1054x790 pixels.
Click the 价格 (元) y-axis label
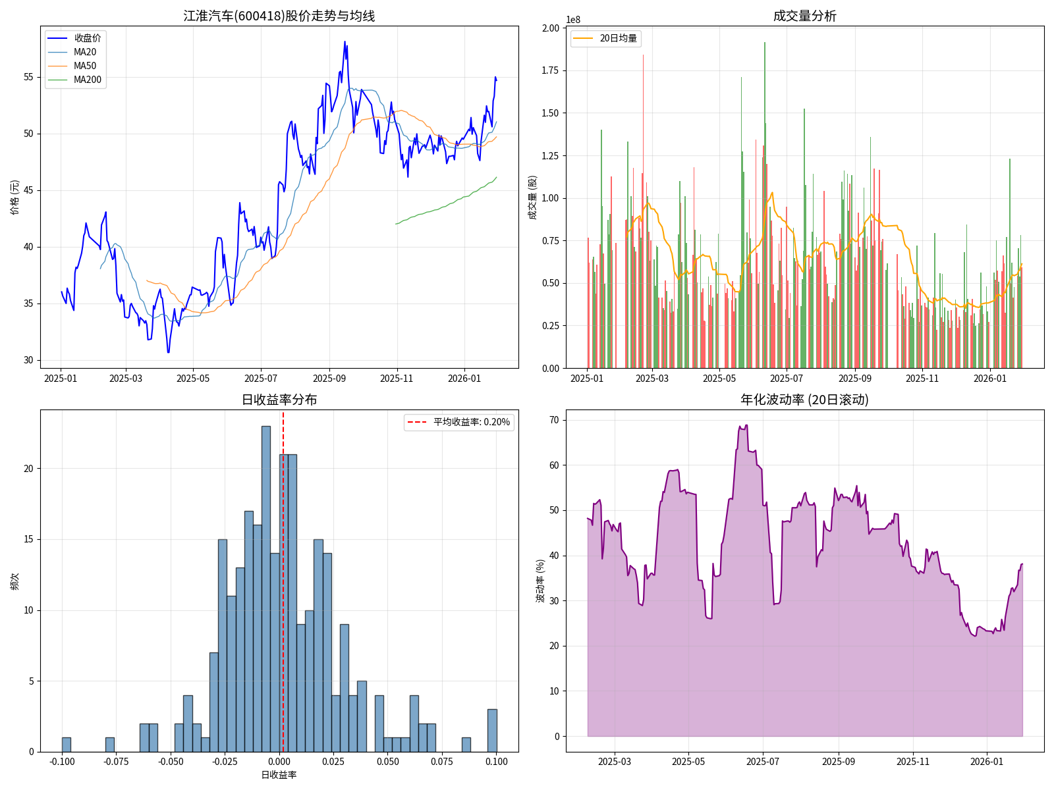tap(14, 197)
